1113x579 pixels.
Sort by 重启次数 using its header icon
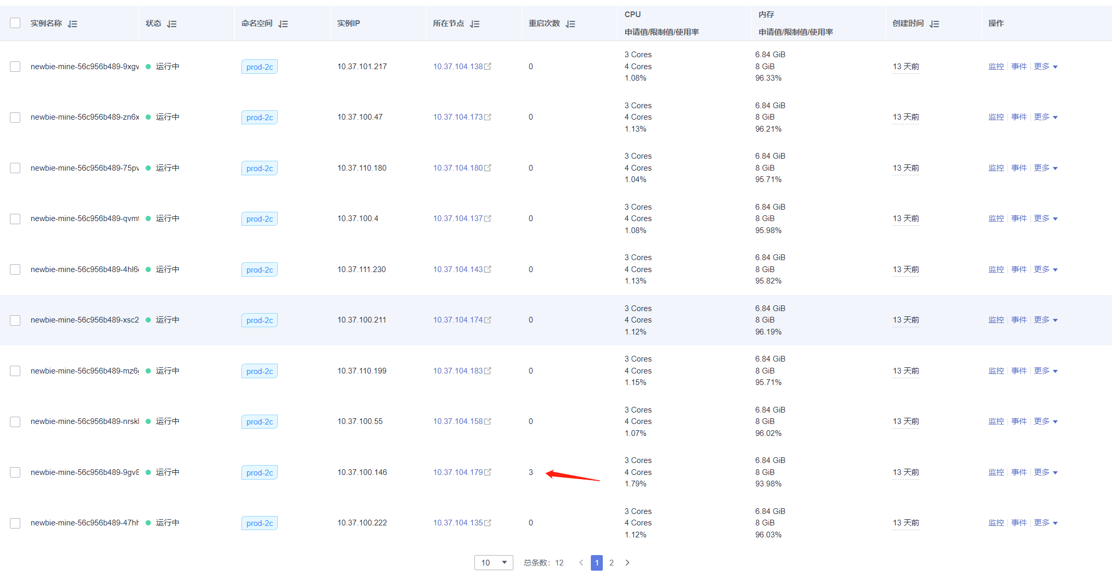(x=570, y=24)
